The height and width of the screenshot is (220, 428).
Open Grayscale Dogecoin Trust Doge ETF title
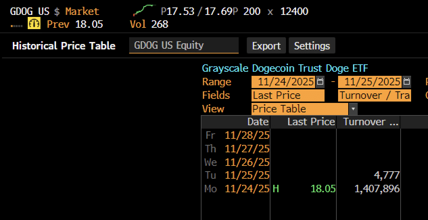(x=285, y=68)
